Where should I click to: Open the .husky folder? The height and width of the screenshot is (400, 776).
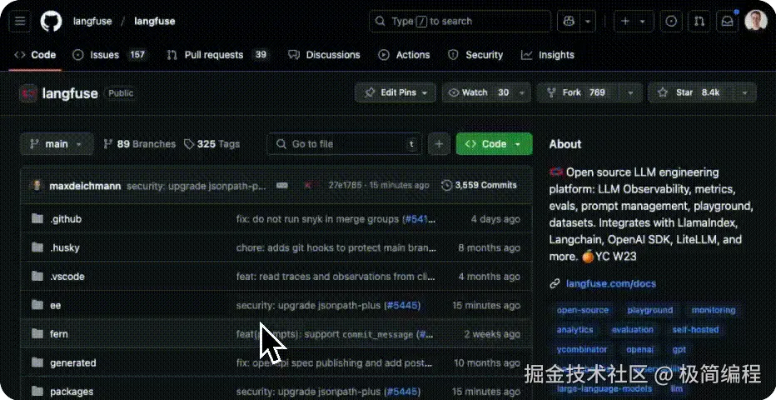click(x=64, y=247)
